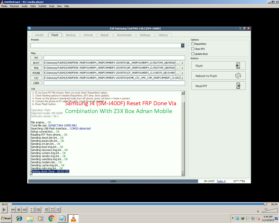Skip to next media in VLC
Viewport: 279px width, 223px height.
point(24,210)
